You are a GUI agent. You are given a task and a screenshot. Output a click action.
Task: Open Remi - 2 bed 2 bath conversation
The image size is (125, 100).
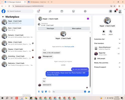point(17,29)
